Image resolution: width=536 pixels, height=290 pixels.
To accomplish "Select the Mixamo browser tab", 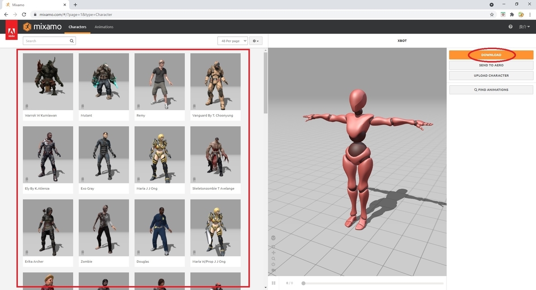I will (x=36, y=4).
